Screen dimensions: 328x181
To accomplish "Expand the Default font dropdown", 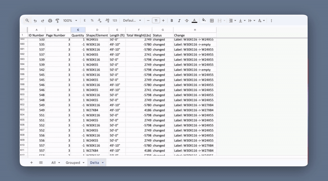I will [x=132, y=21].
